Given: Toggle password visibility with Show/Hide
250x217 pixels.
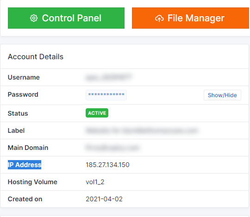Looking at the screenshot, I should (222, 95).
